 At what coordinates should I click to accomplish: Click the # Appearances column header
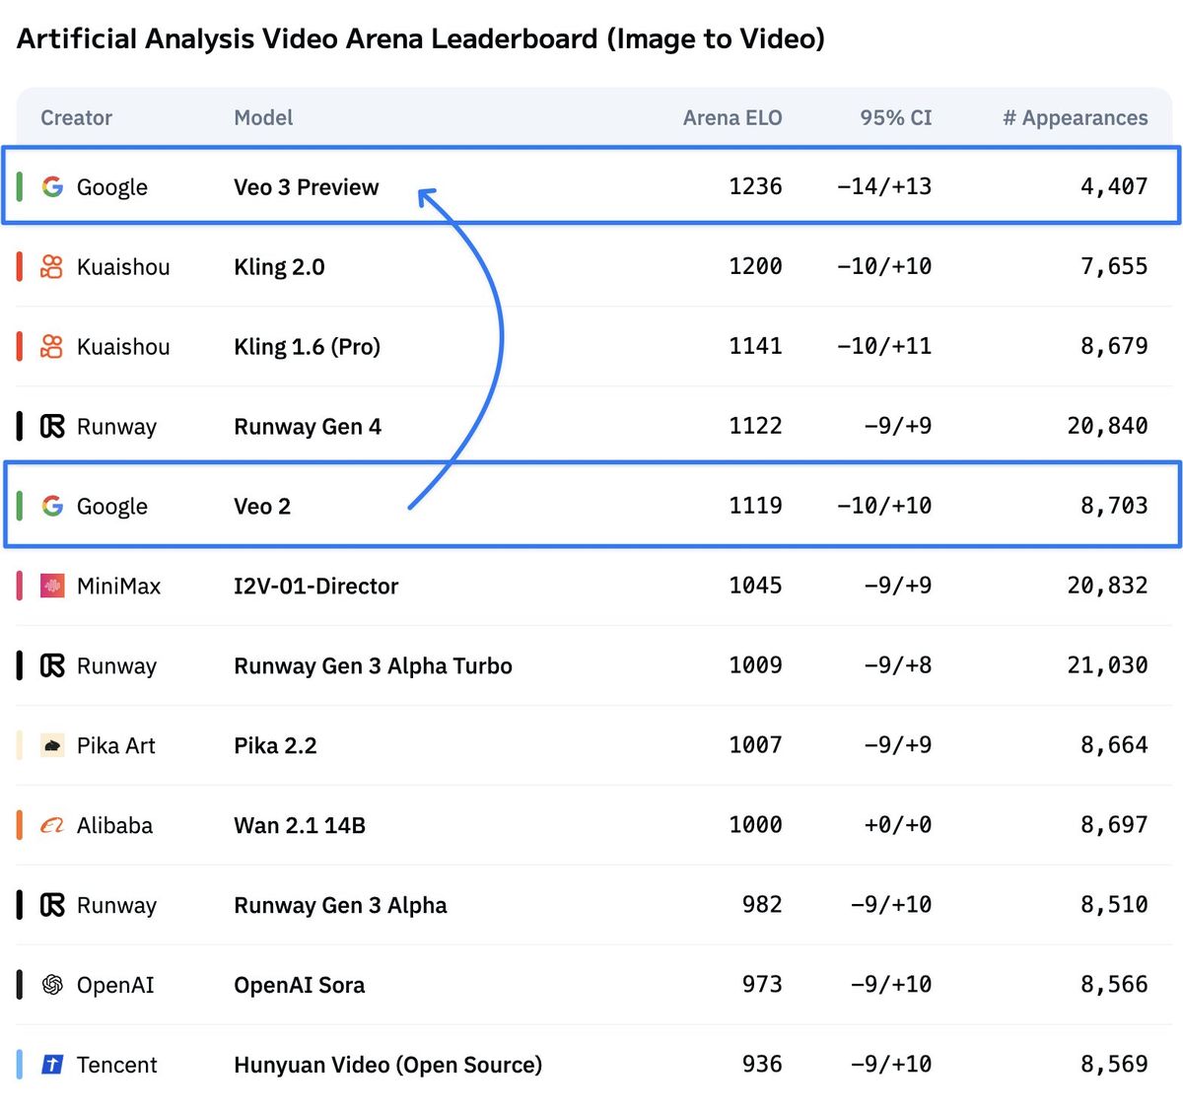pos(1075,117)
